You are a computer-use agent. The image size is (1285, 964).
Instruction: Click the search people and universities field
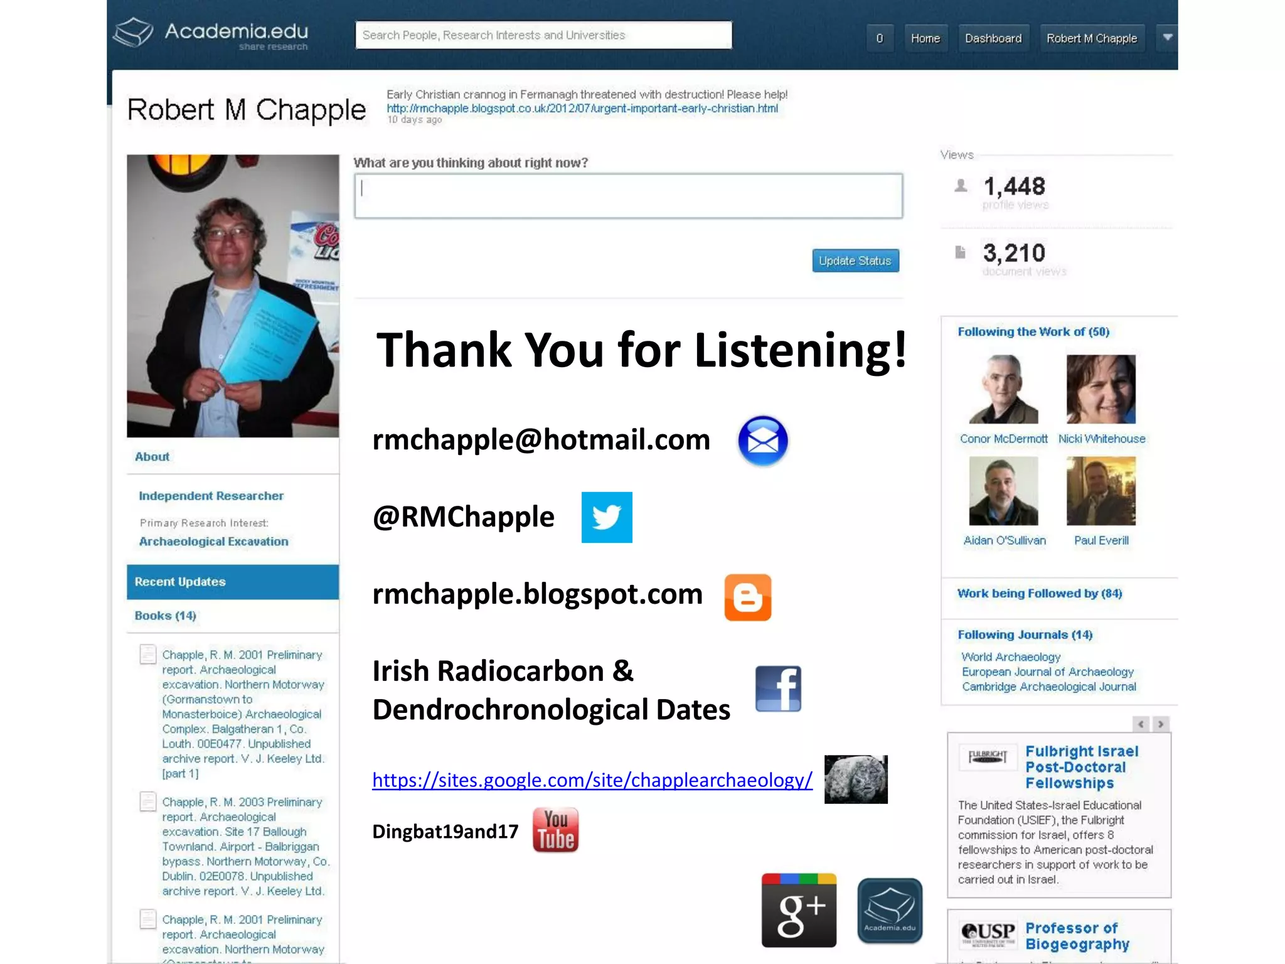[x=543, y=35]
